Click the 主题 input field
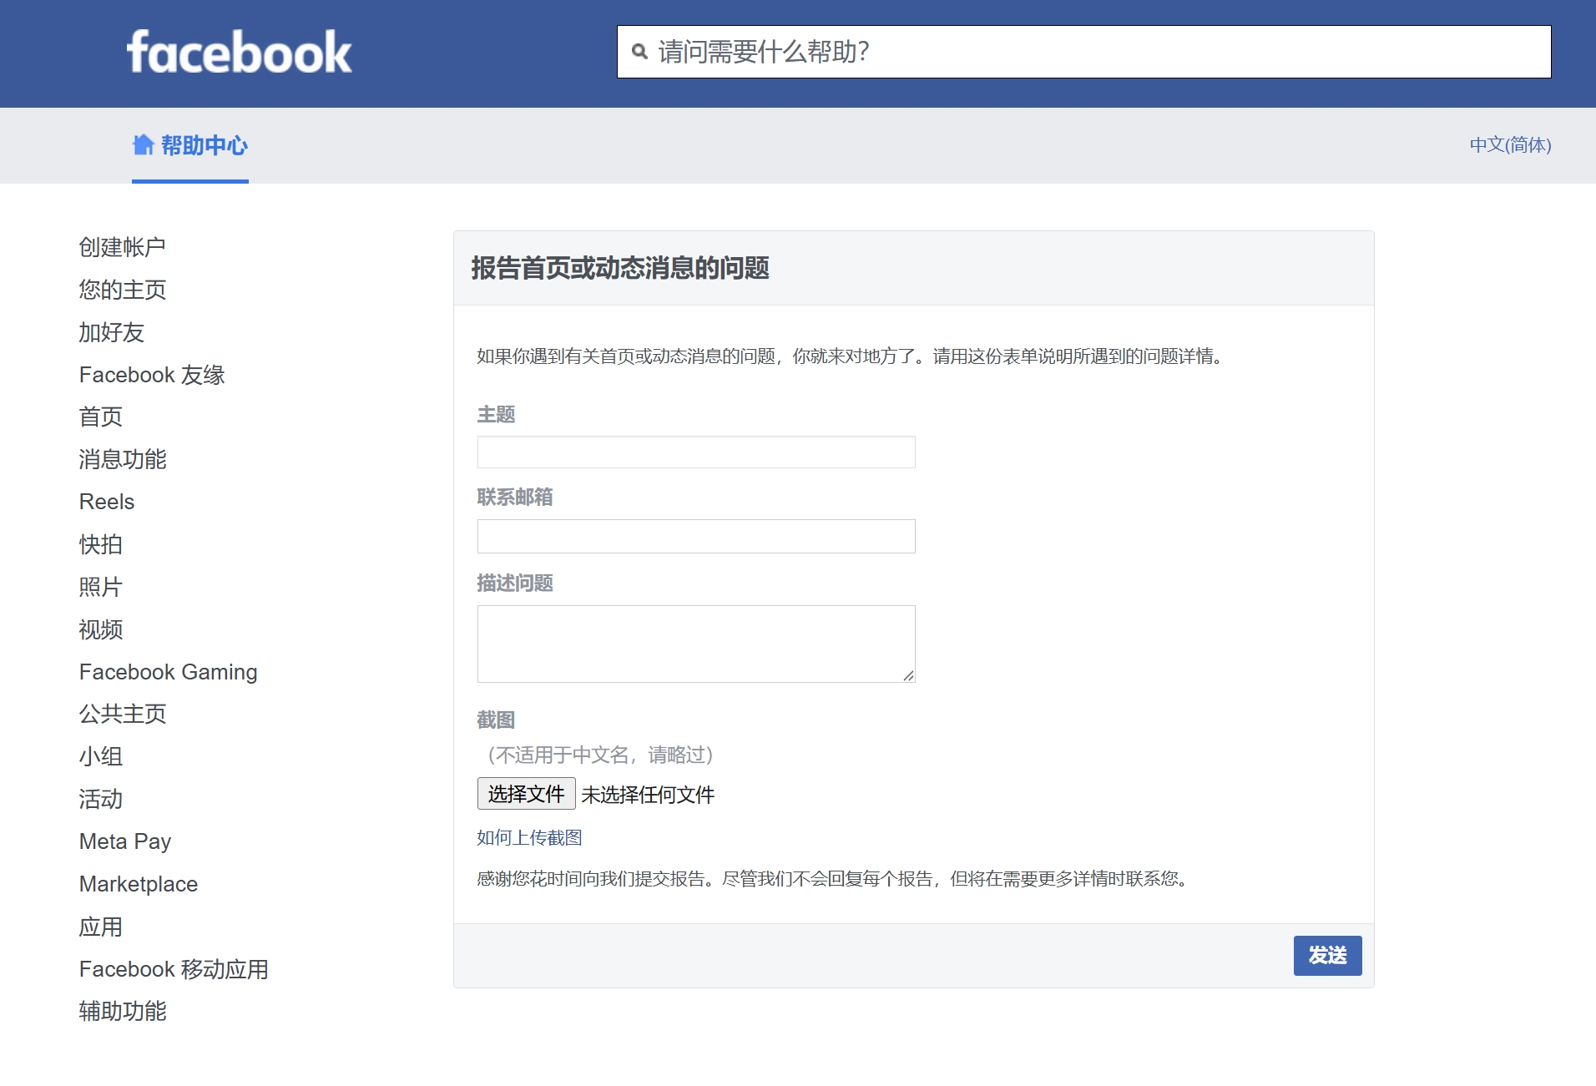The image size is (1596, 1086). (x=695, y=452)
